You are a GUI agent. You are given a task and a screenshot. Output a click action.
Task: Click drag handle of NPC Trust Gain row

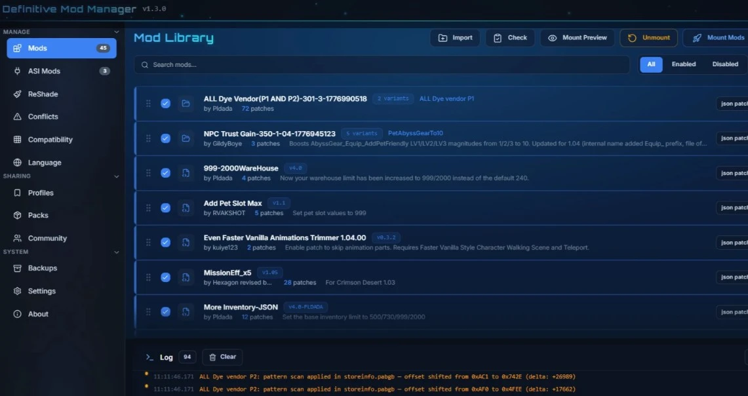pos(148,138)
